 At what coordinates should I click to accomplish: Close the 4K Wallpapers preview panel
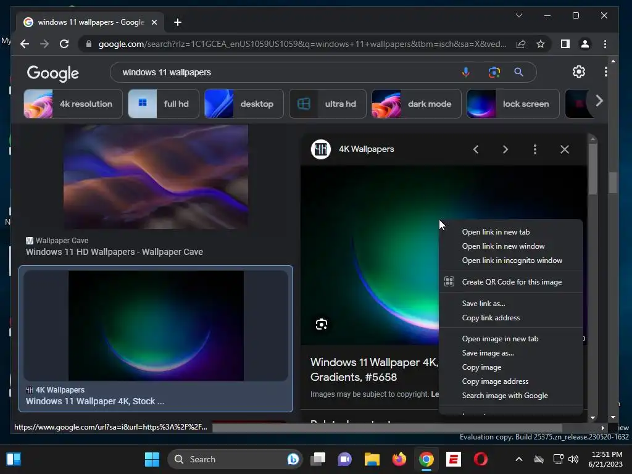[565, 149]
